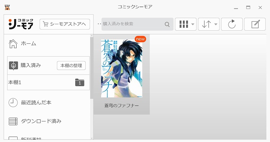
Task: Expand the grid view dropdown arrow
Action: 193,24
